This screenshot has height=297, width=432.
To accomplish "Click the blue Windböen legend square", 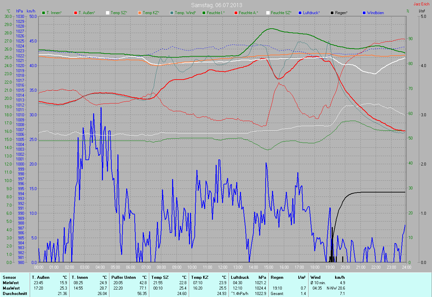I will 364,13.
